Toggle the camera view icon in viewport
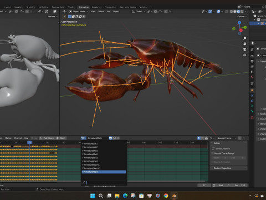This screenshot has width=266, height=200. [245, 49]
